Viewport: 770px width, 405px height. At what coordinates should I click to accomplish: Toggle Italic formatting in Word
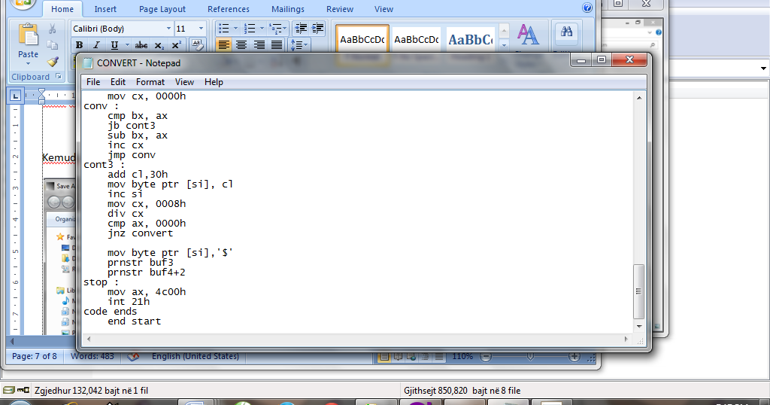point(96,45)
